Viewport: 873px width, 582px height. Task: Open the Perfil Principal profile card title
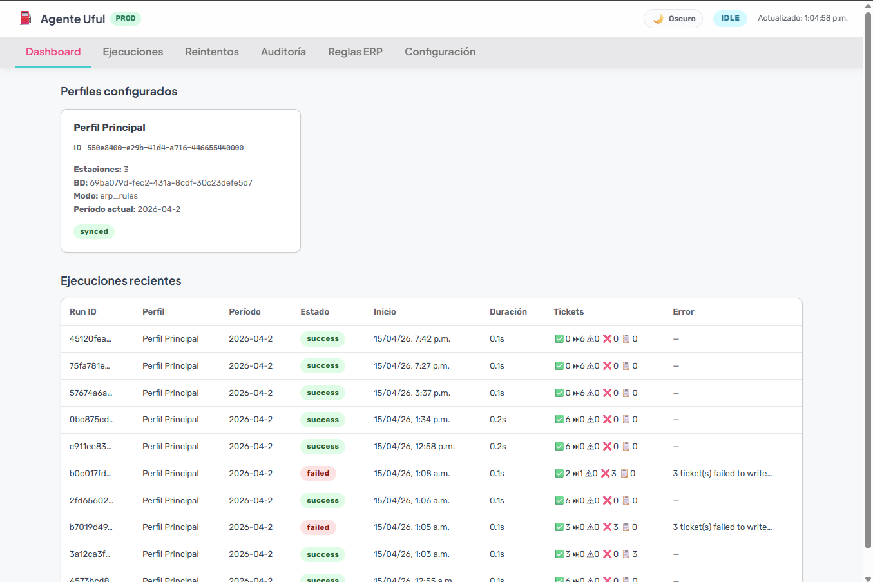coord(110,128)
